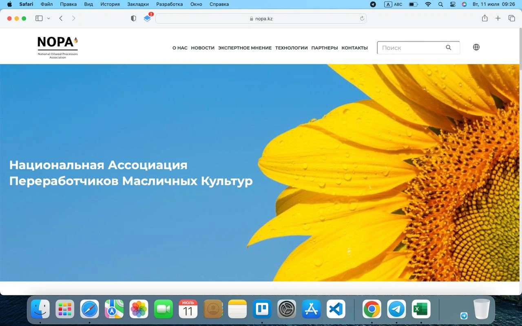Click the Share icon in Safari toolbar

[x=484, y=18]
